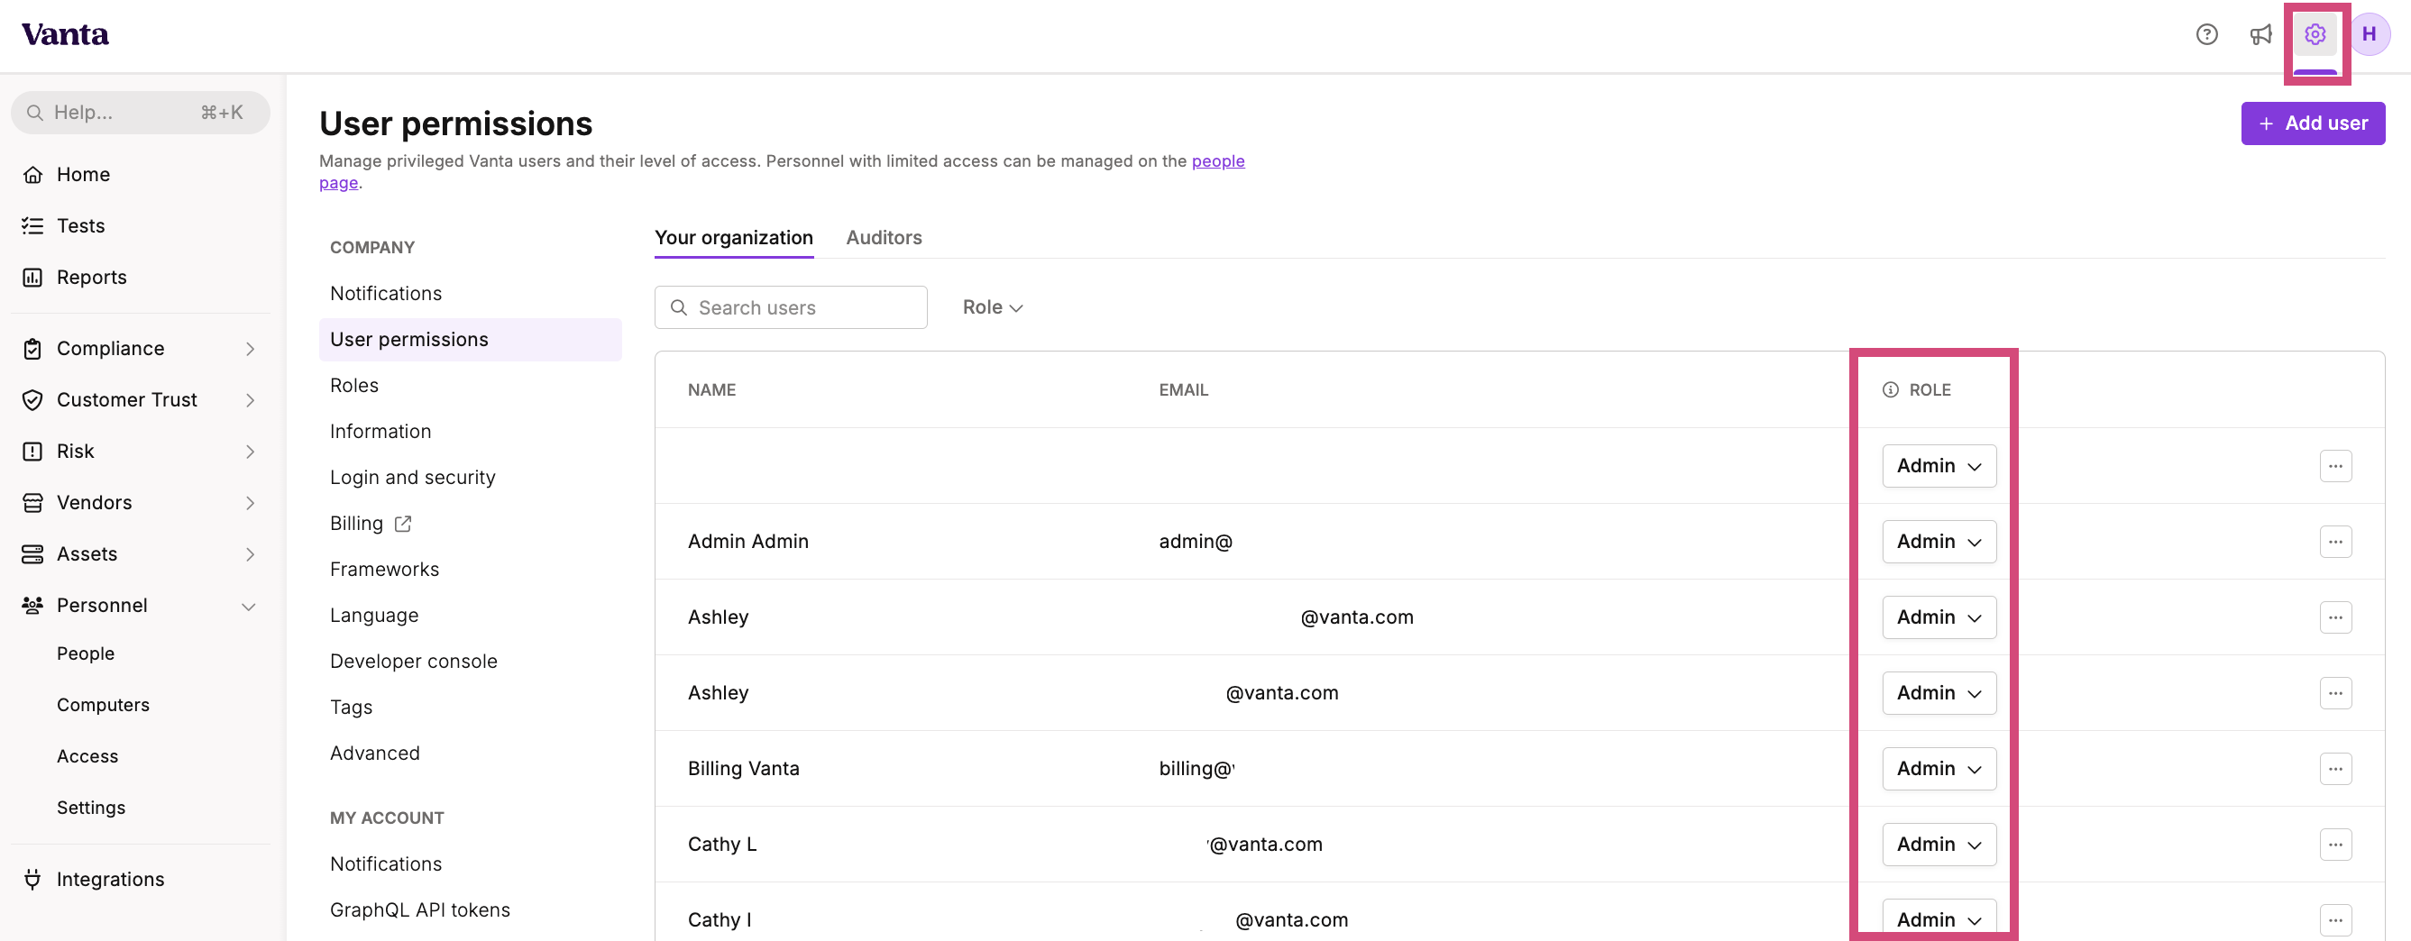Switch to the Auditors tab
The height and width of the screenshot is (941, 2411).
point(884,238)
